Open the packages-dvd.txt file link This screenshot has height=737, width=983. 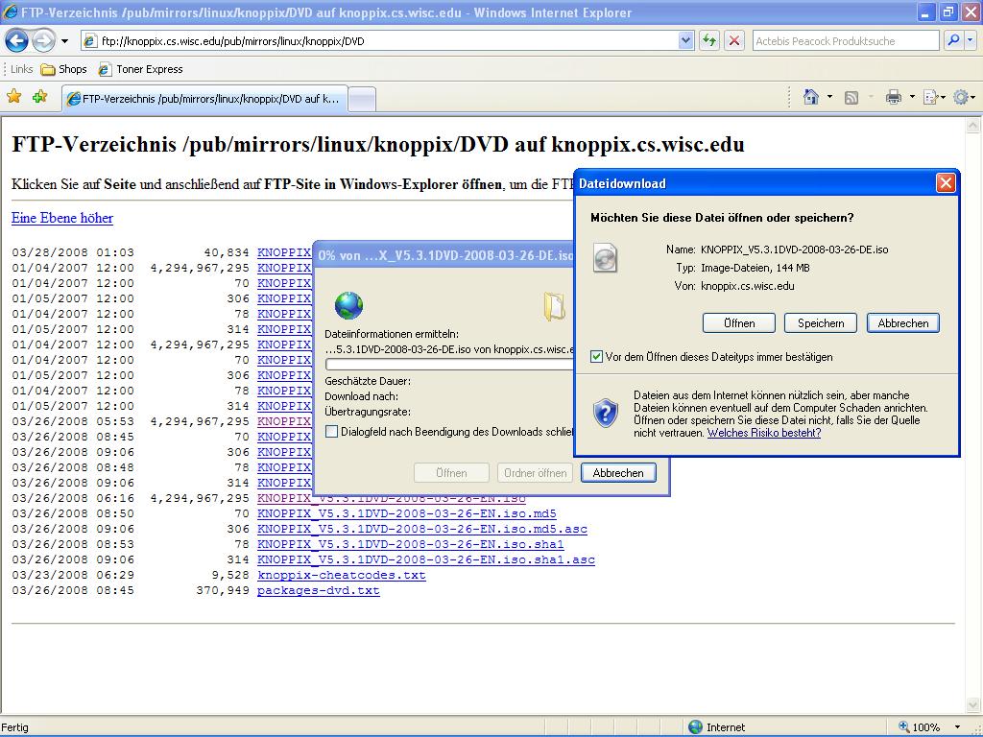coord(319,590)
